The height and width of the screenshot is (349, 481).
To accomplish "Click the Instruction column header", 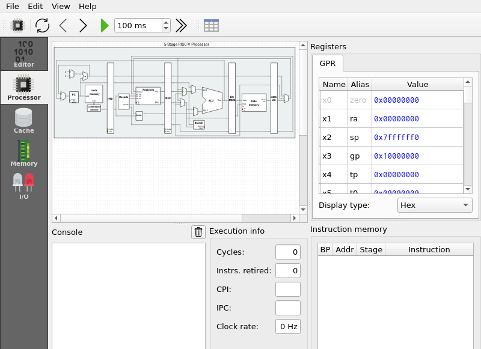I will tap(429, 249).
